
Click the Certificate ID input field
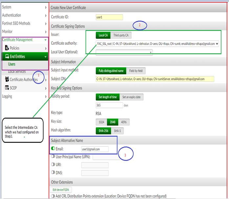pos(109,17)
